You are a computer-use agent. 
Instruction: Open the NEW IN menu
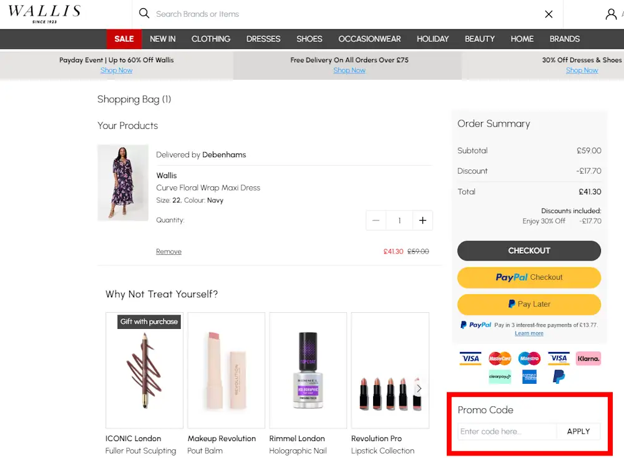tap(162, 39)
